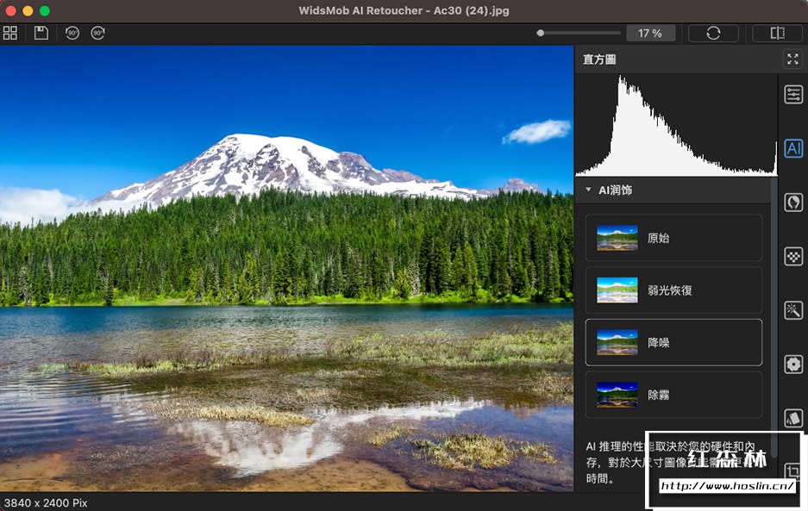Rotate image 90° clockwise
Image resolution: width=808 pixels, height=511 pixels.
pos(98,33)
